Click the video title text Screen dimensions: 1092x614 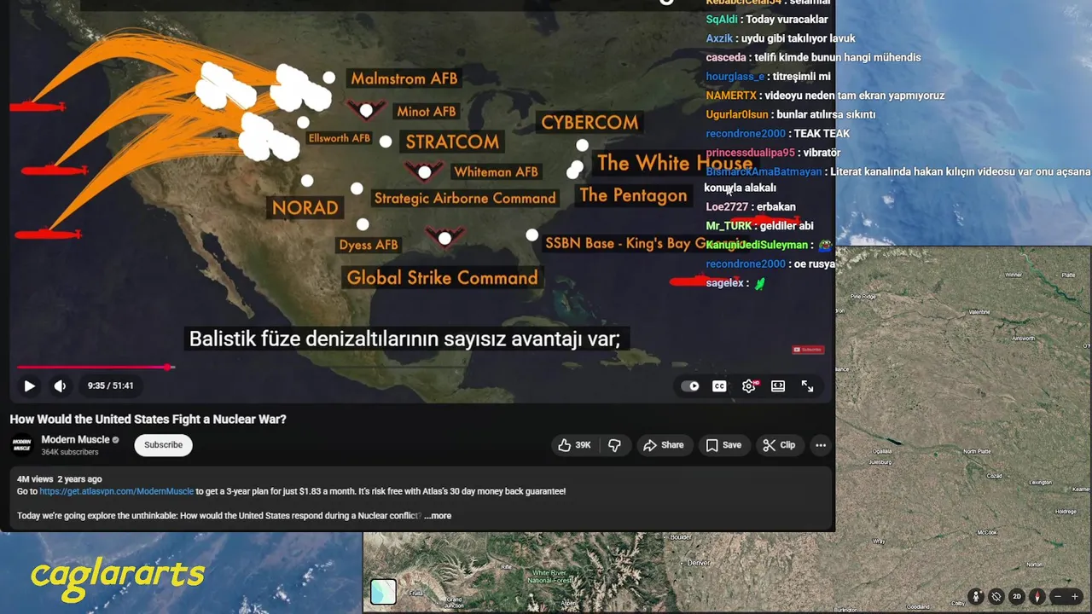[x=148, y=420]
